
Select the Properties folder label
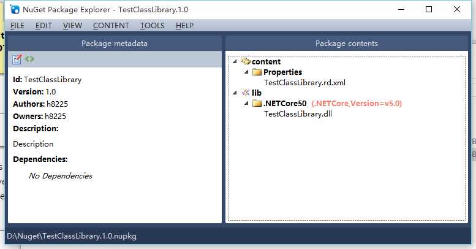click(x=282, y=72)
